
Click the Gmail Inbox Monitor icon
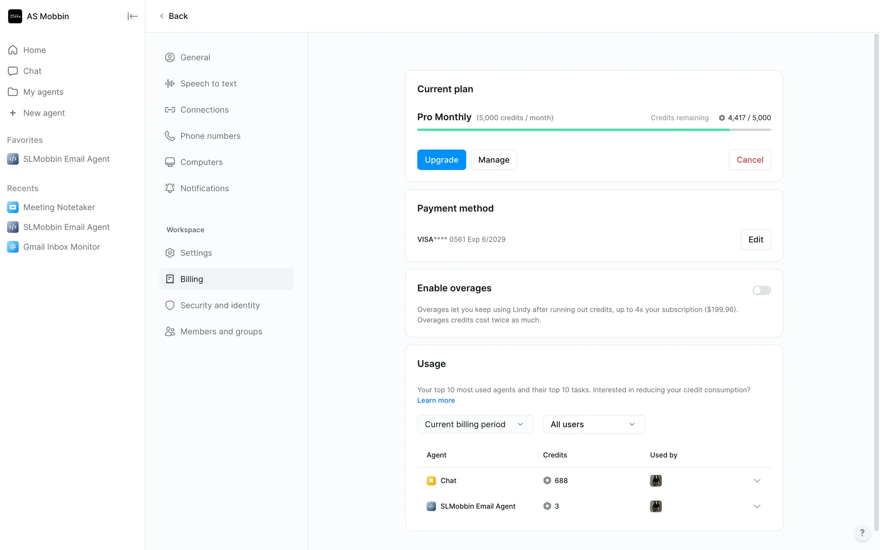click(13, 247)
